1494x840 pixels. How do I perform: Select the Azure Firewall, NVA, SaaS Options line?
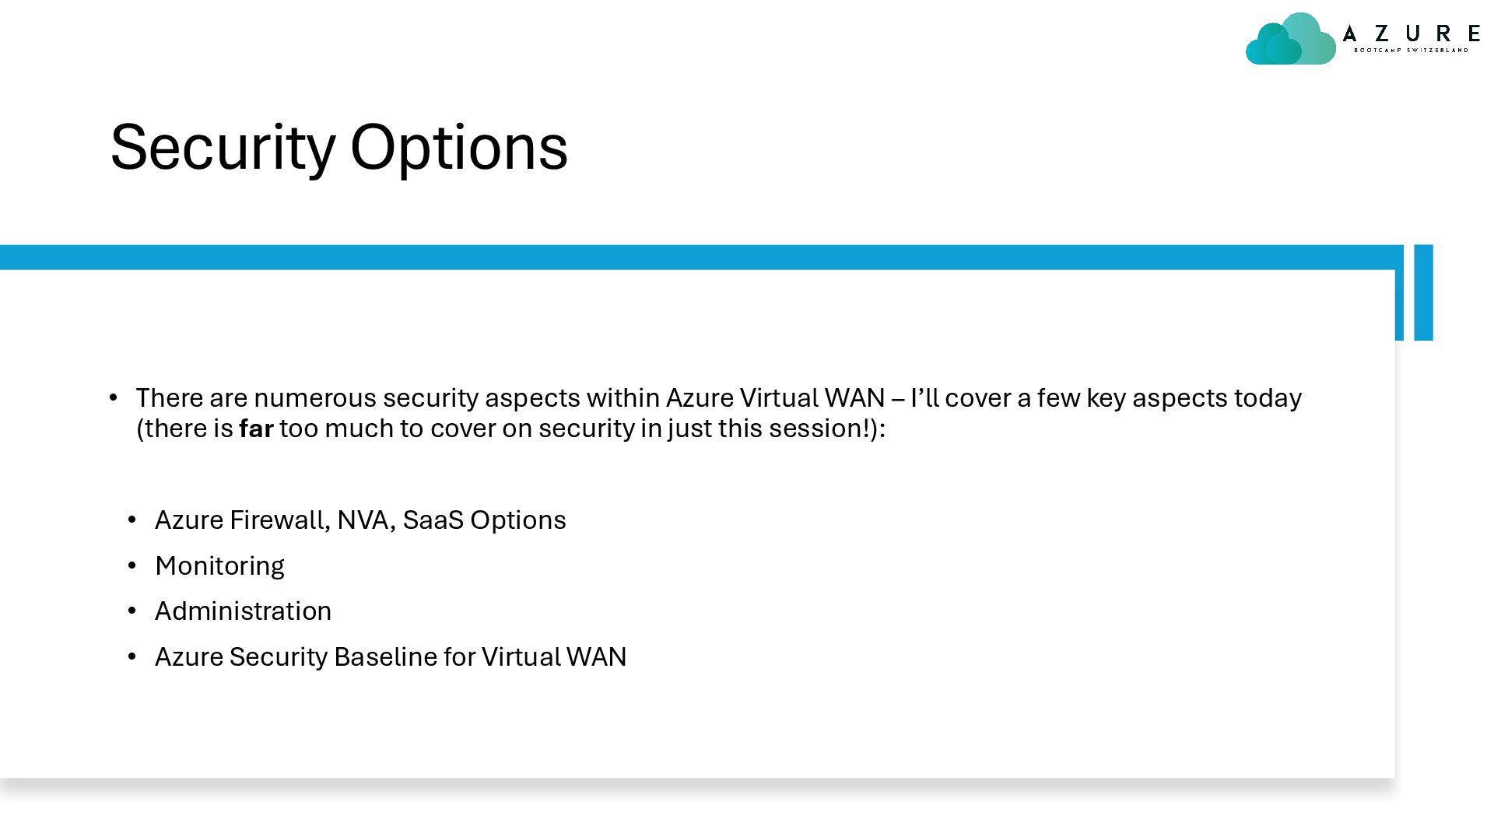click(360, 520)
